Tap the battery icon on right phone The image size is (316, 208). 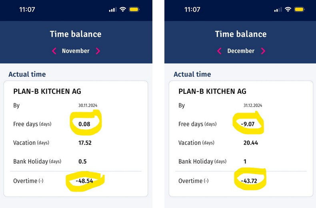pyautogui.click(x=300, y=9)
